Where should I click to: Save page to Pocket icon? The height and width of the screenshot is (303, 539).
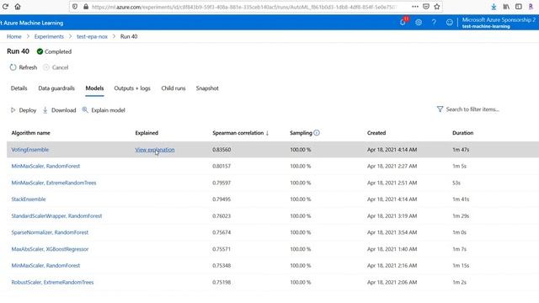pos(426,7)
